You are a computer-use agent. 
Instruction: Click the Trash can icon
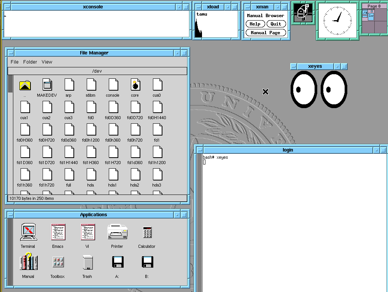click(88, 262)
